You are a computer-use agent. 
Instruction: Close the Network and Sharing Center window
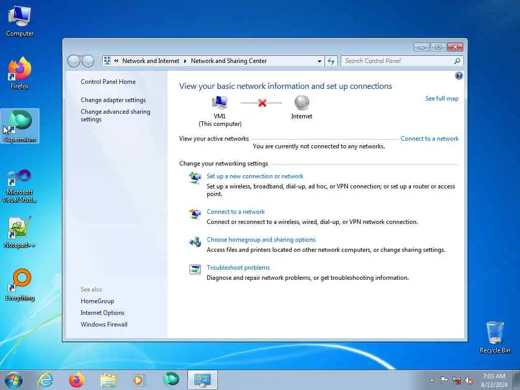pyautogui.click(x=455, y=47)
